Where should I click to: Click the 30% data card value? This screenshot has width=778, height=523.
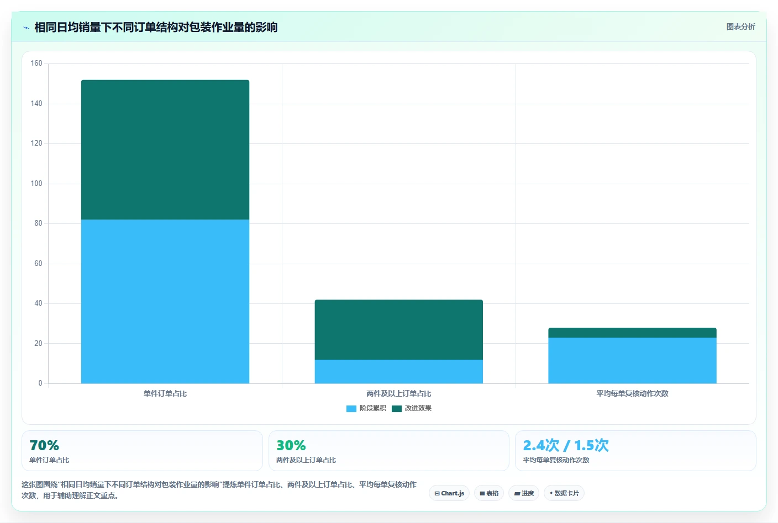[291, 445]
